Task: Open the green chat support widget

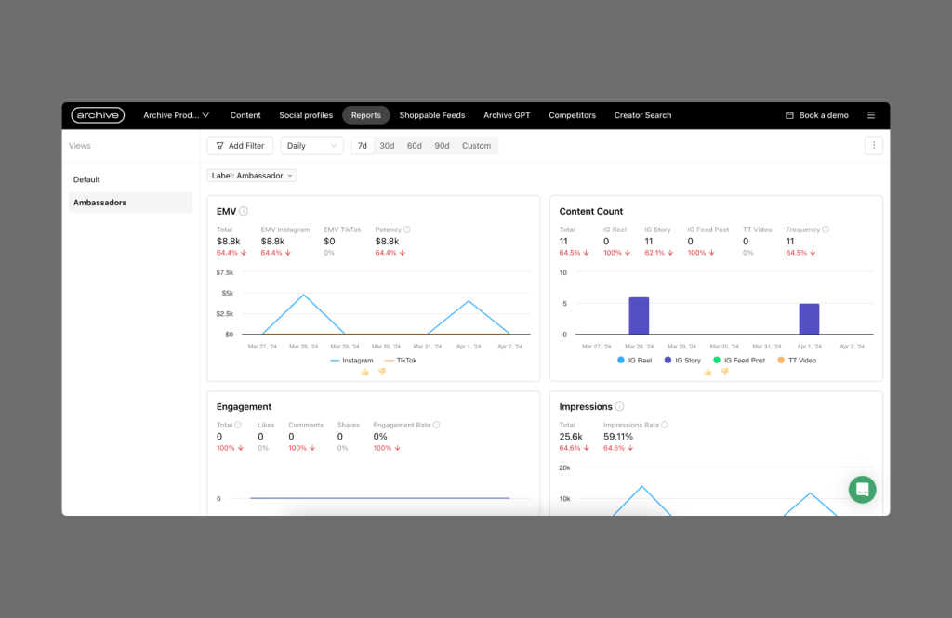Action: 862,490
